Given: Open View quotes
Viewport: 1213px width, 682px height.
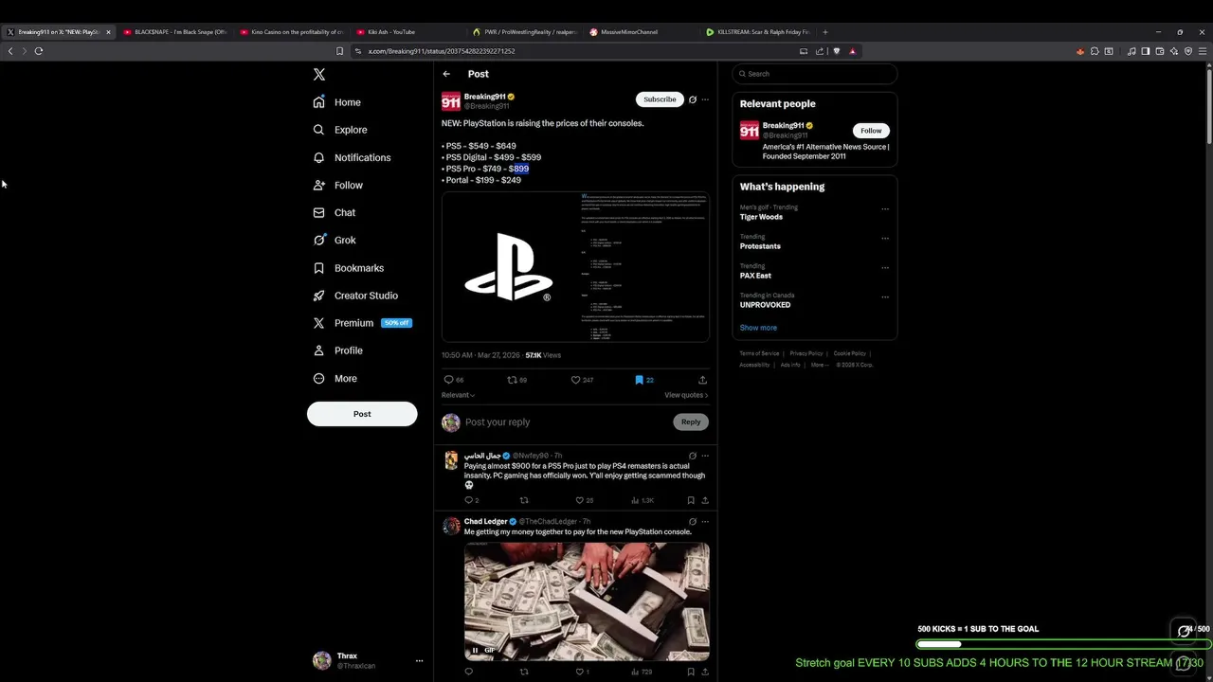Looking at the screenshot, I should click(x=686, y=395).
